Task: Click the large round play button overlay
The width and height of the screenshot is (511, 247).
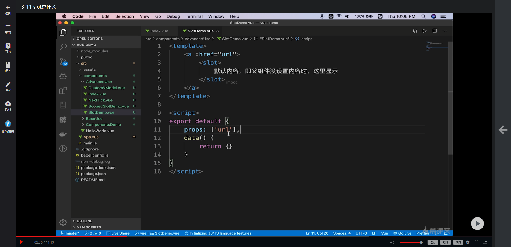Action: tap(477, 224)
